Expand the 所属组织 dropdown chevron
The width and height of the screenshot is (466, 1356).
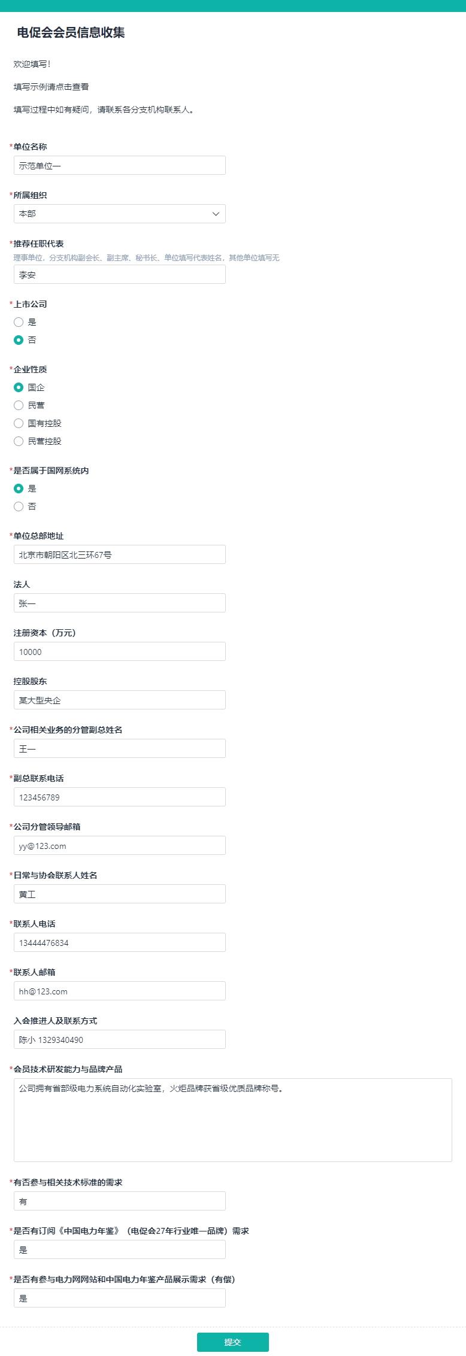(216, 214)
